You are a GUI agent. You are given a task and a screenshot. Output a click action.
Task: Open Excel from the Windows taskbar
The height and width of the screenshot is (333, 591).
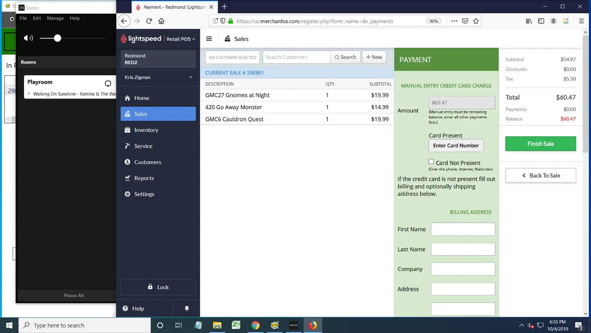pyautogui.click(x=236, y=325)
